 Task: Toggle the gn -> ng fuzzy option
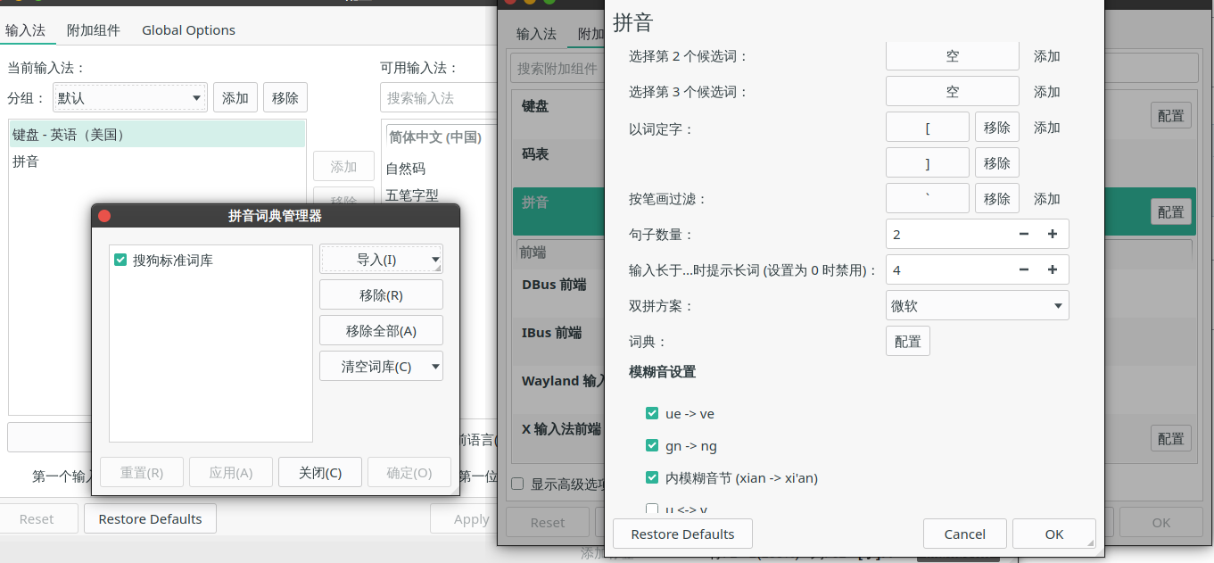(x=652, y=445)
